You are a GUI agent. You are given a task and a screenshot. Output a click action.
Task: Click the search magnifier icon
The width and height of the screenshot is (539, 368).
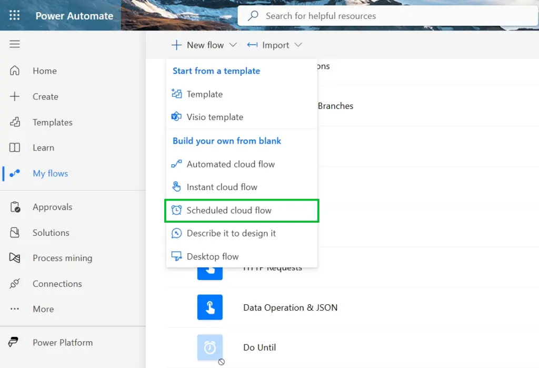pyautogui.click(x=253, y=15)
